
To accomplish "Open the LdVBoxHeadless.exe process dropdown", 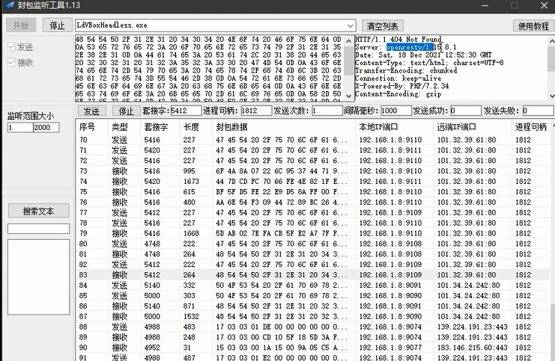I will [350, 25].
